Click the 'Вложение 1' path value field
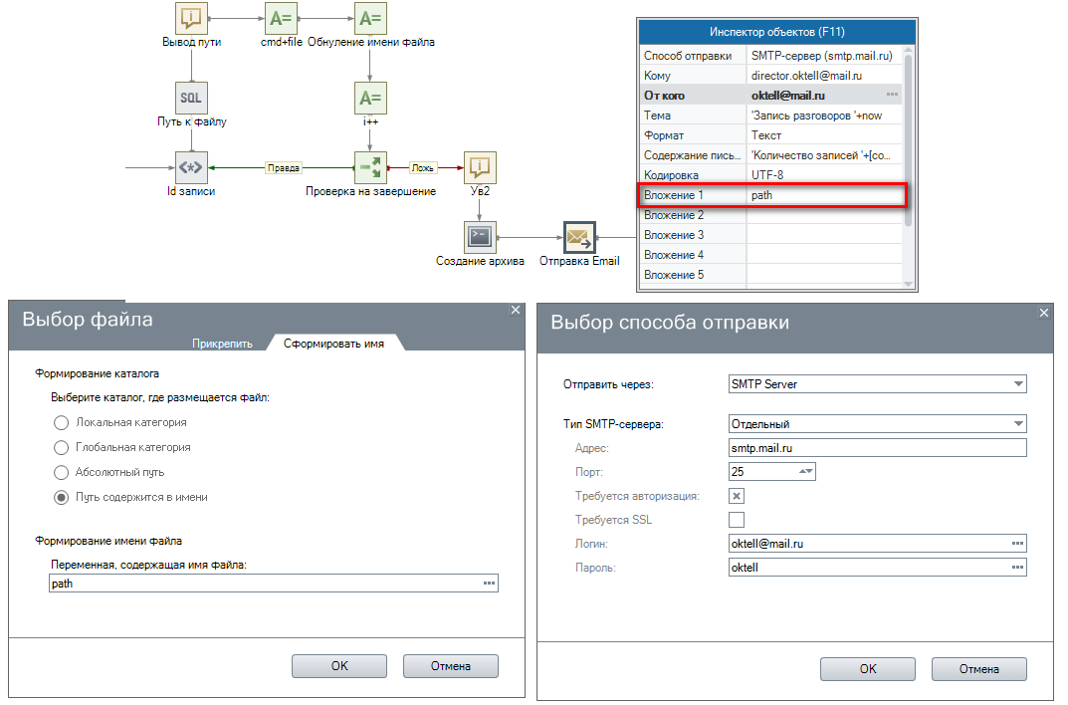The width and height of the screenshot is (1068, 705). (x=824, y=195)
